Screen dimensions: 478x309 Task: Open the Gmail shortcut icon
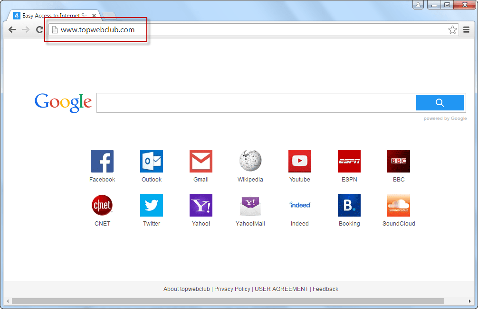pyautogui.click(x=201, y=161)
